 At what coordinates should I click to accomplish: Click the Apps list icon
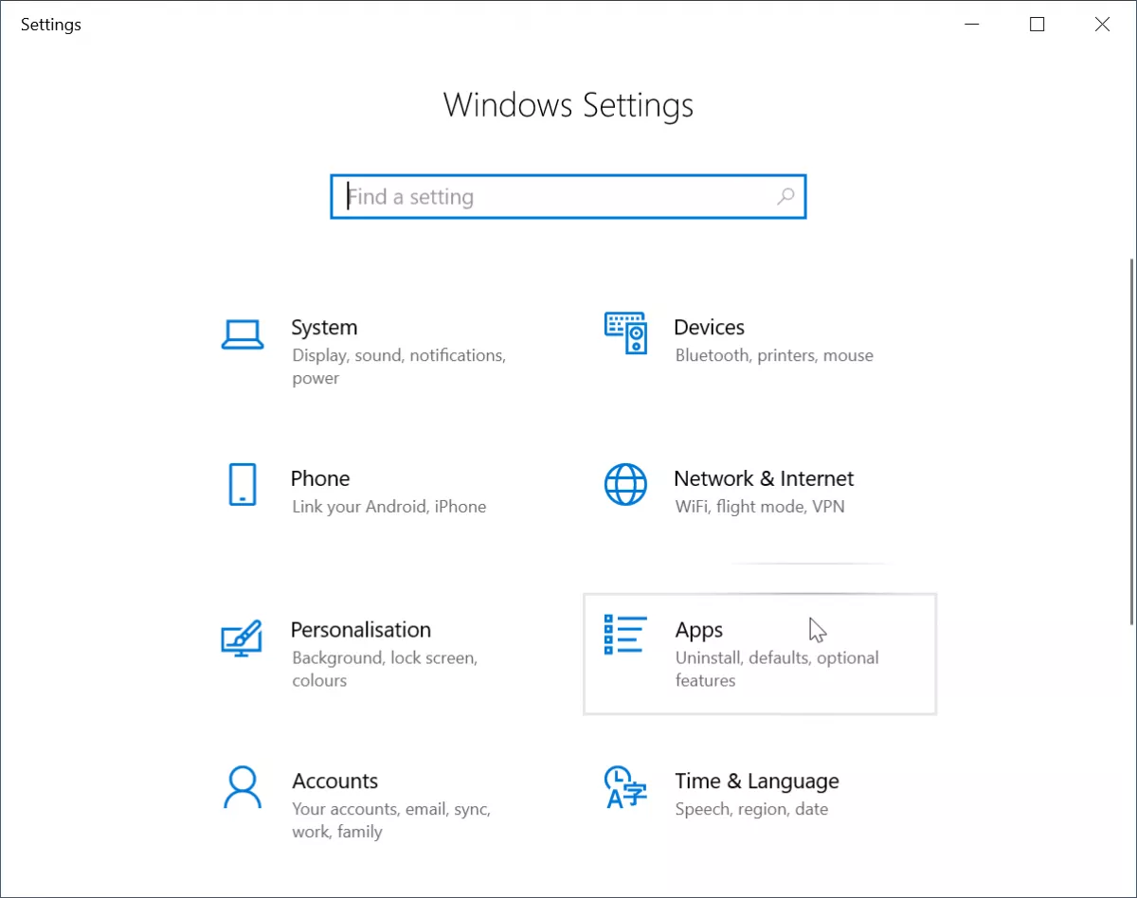point(625,635)
